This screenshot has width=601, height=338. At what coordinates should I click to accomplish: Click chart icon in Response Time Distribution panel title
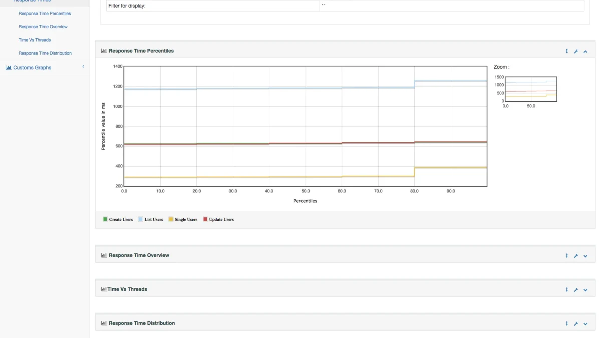point(104,323)
